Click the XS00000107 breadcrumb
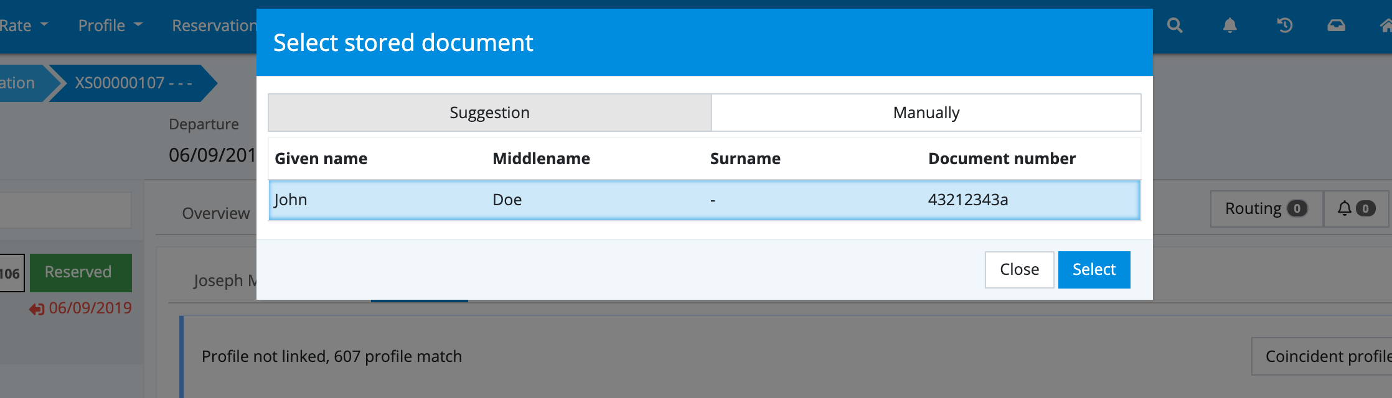The image size is (1392, 398). [x=133, y=83]
